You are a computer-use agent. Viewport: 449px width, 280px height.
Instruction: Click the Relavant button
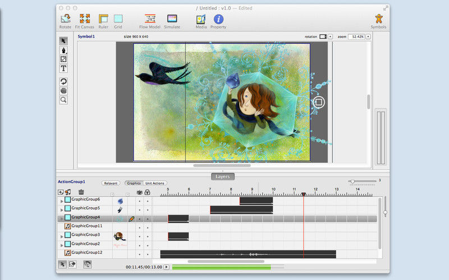111,183
